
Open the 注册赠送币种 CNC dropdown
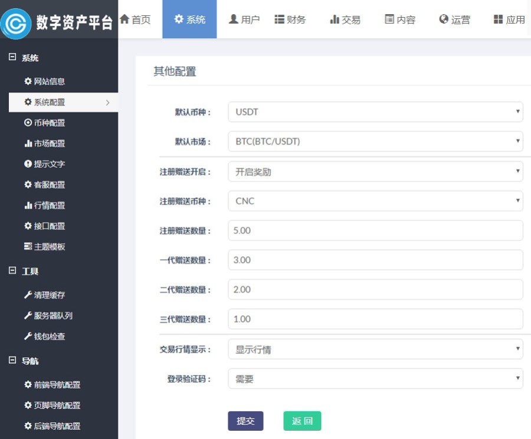[x=375, y=200]
